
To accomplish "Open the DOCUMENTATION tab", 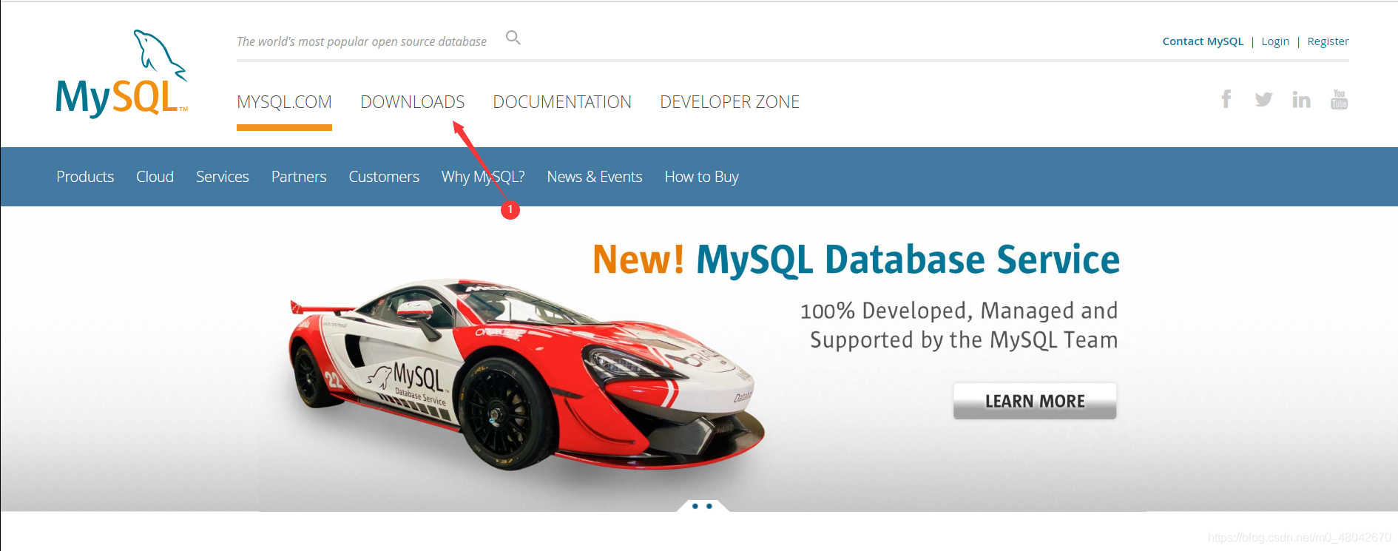I will pos(562,102).
